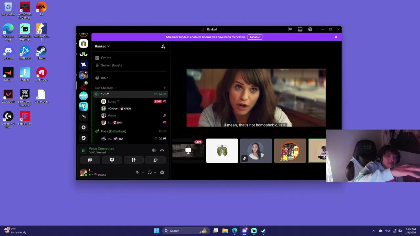420x236 pixels.
Task: Open the VALORANT desktop shortcut
Action: (8, 96)
